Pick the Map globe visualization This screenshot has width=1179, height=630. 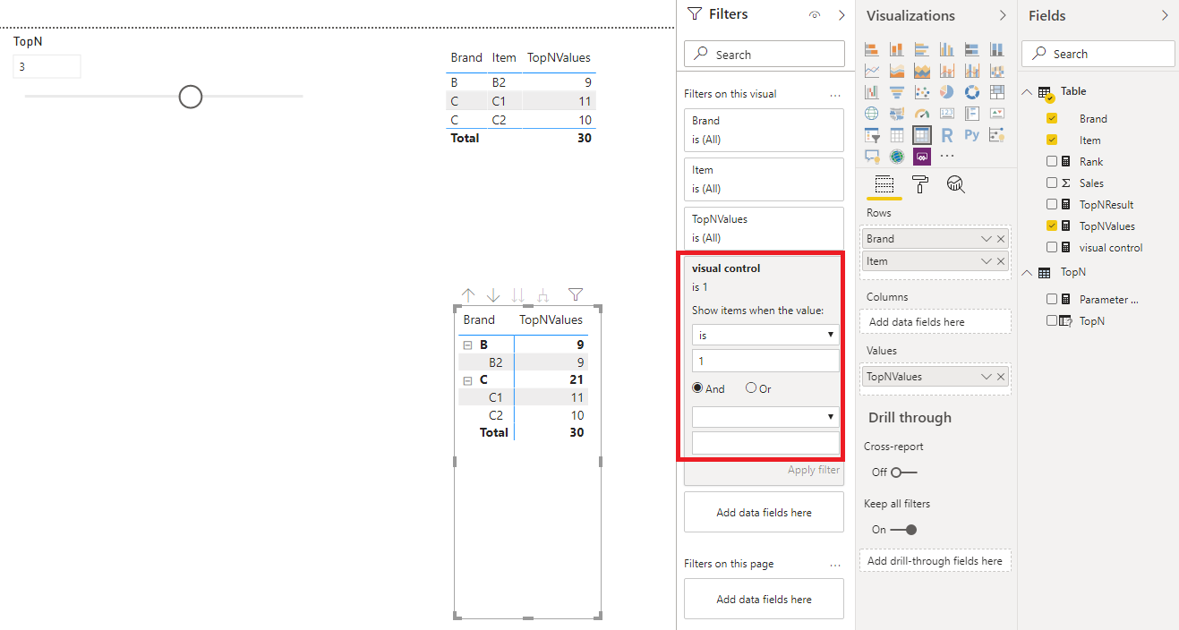tap(872, 114)
